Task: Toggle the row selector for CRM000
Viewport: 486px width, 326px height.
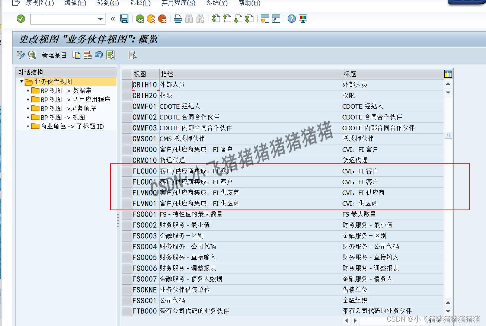Action: [x=127, y=149]
